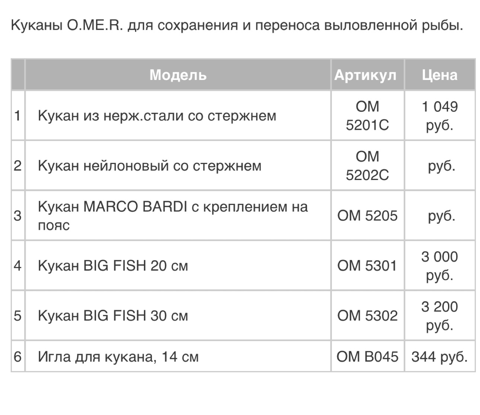This screenshot has height=415, width=480.
Task: Select Кукан из нерж.стали со стержнем
Action: [157, 116]
